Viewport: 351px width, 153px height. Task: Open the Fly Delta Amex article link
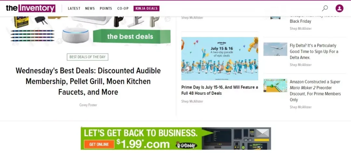[314, 51]
